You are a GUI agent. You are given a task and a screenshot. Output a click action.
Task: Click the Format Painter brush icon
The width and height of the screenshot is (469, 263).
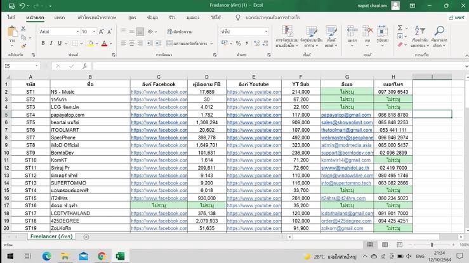(x=23, y=46)
